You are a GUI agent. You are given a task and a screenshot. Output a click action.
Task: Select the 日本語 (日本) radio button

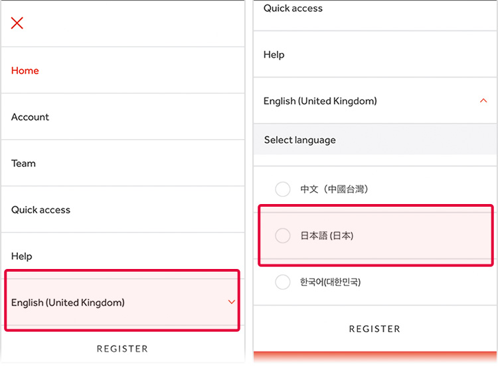283,235
